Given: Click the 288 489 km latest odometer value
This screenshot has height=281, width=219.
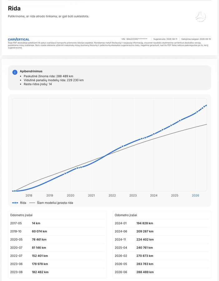Looking at the screenshot, I should click(145, 272).
